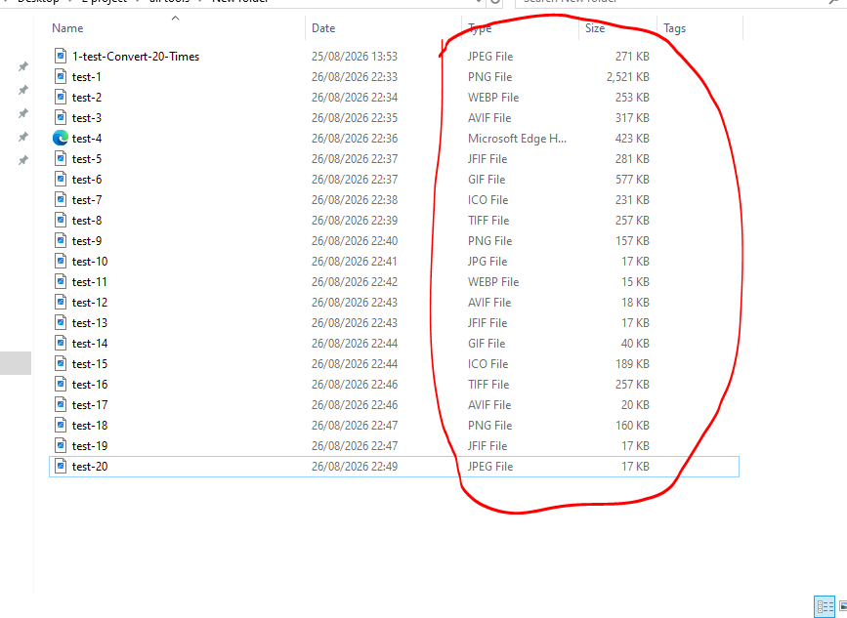
Task: Click the '15 KB' size value
Action: click(635, 282)
